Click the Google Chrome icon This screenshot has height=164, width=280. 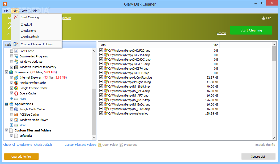(16, 88)
